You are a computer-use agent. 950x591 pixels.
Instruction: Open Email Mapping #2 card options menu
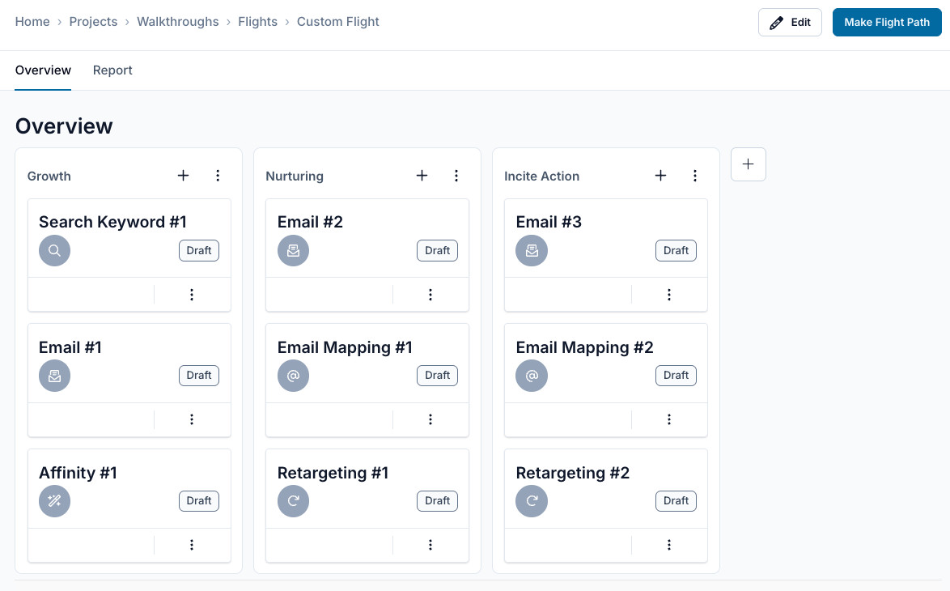[669, 419]
